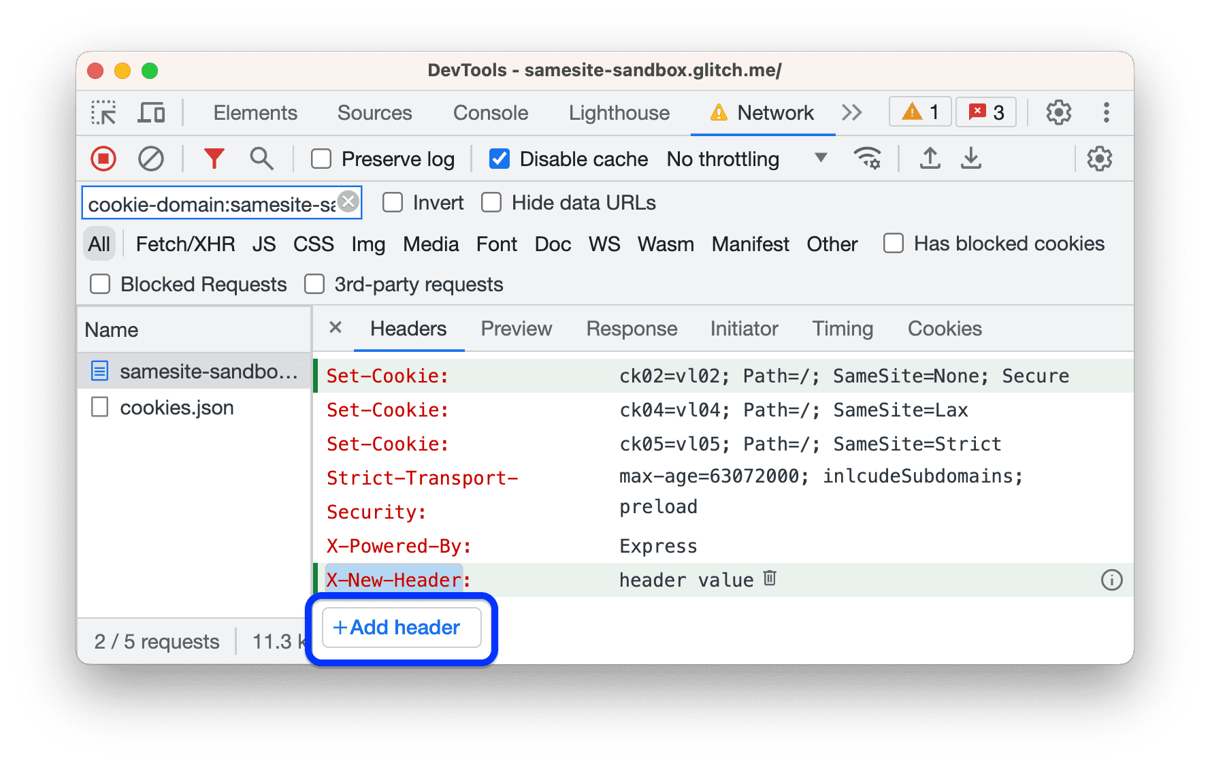The image size is (1210, 765).
Task: Delete the X-New-Header entry
Action: (770, 579)
